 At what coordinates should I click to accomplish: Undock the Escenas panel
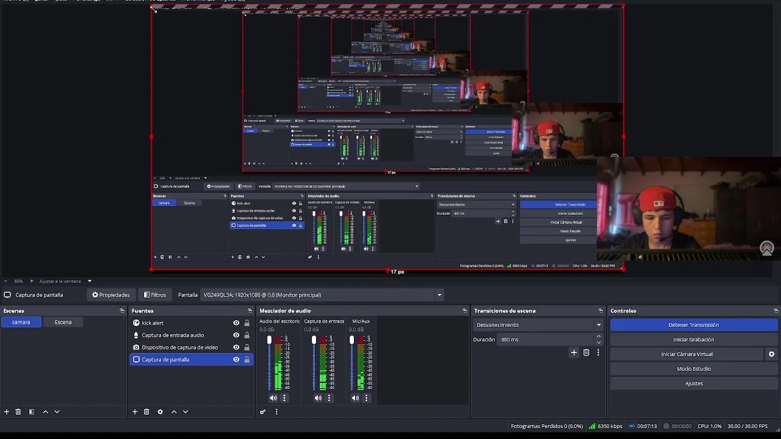click(x=121, y=311)
